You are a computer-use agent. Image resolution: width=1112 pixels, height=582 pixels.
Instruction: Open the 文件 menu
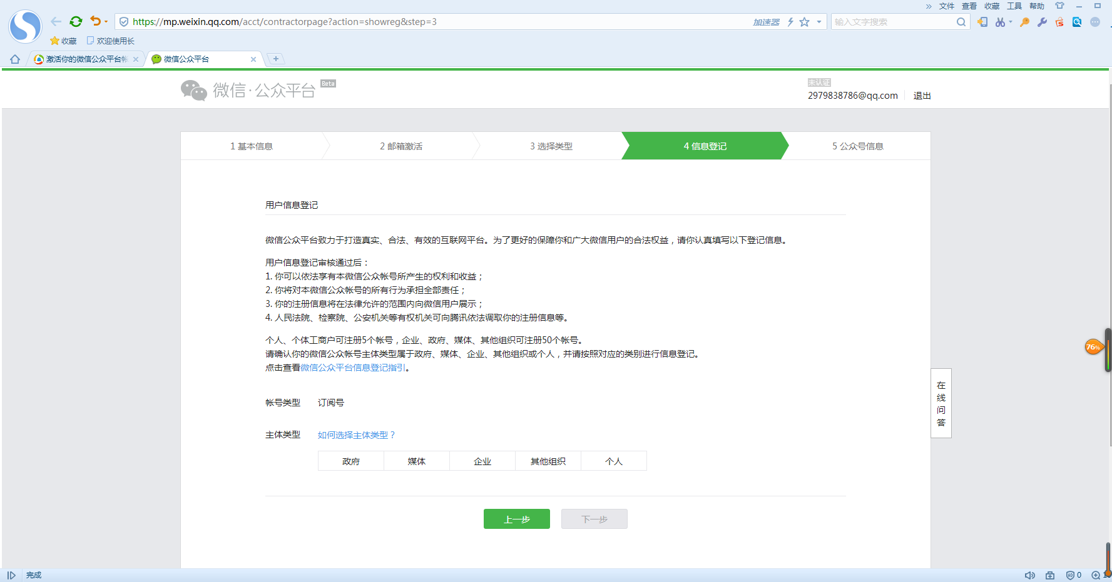point(947,6)
